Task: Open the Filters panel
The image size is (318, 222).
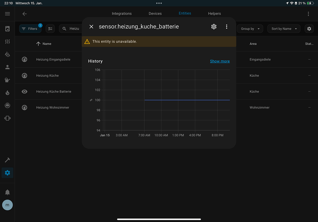Action: click(x=30, y=28)
